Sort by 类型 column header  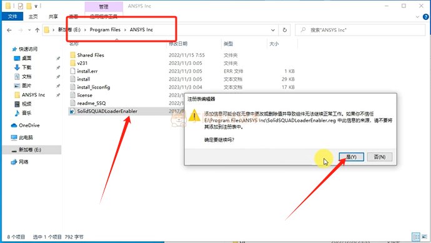228,44
